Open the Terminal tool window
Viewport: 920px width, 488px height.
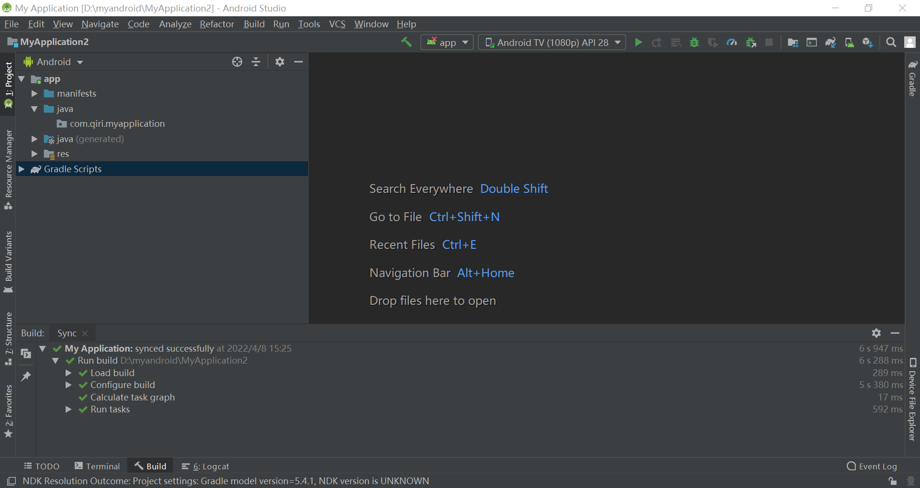click(97, 466)
